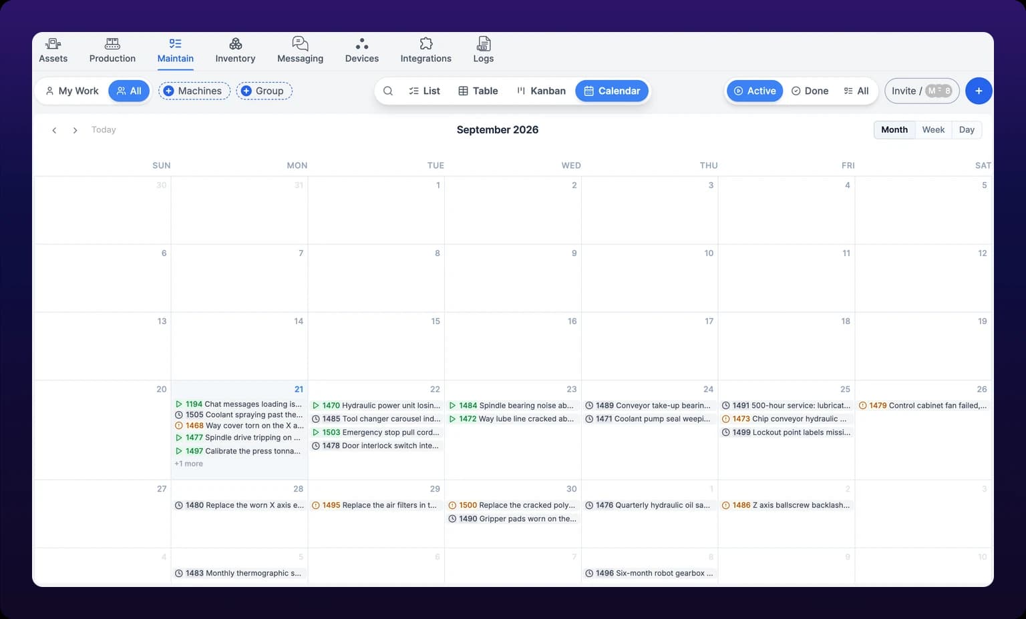Click orange status icon of task 1479

tap(862, 406)
